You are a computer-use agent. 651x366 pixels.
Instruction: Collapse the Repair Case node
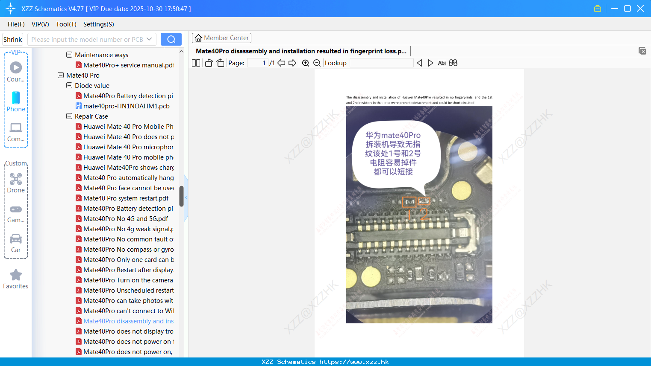[x=69, y=116]
